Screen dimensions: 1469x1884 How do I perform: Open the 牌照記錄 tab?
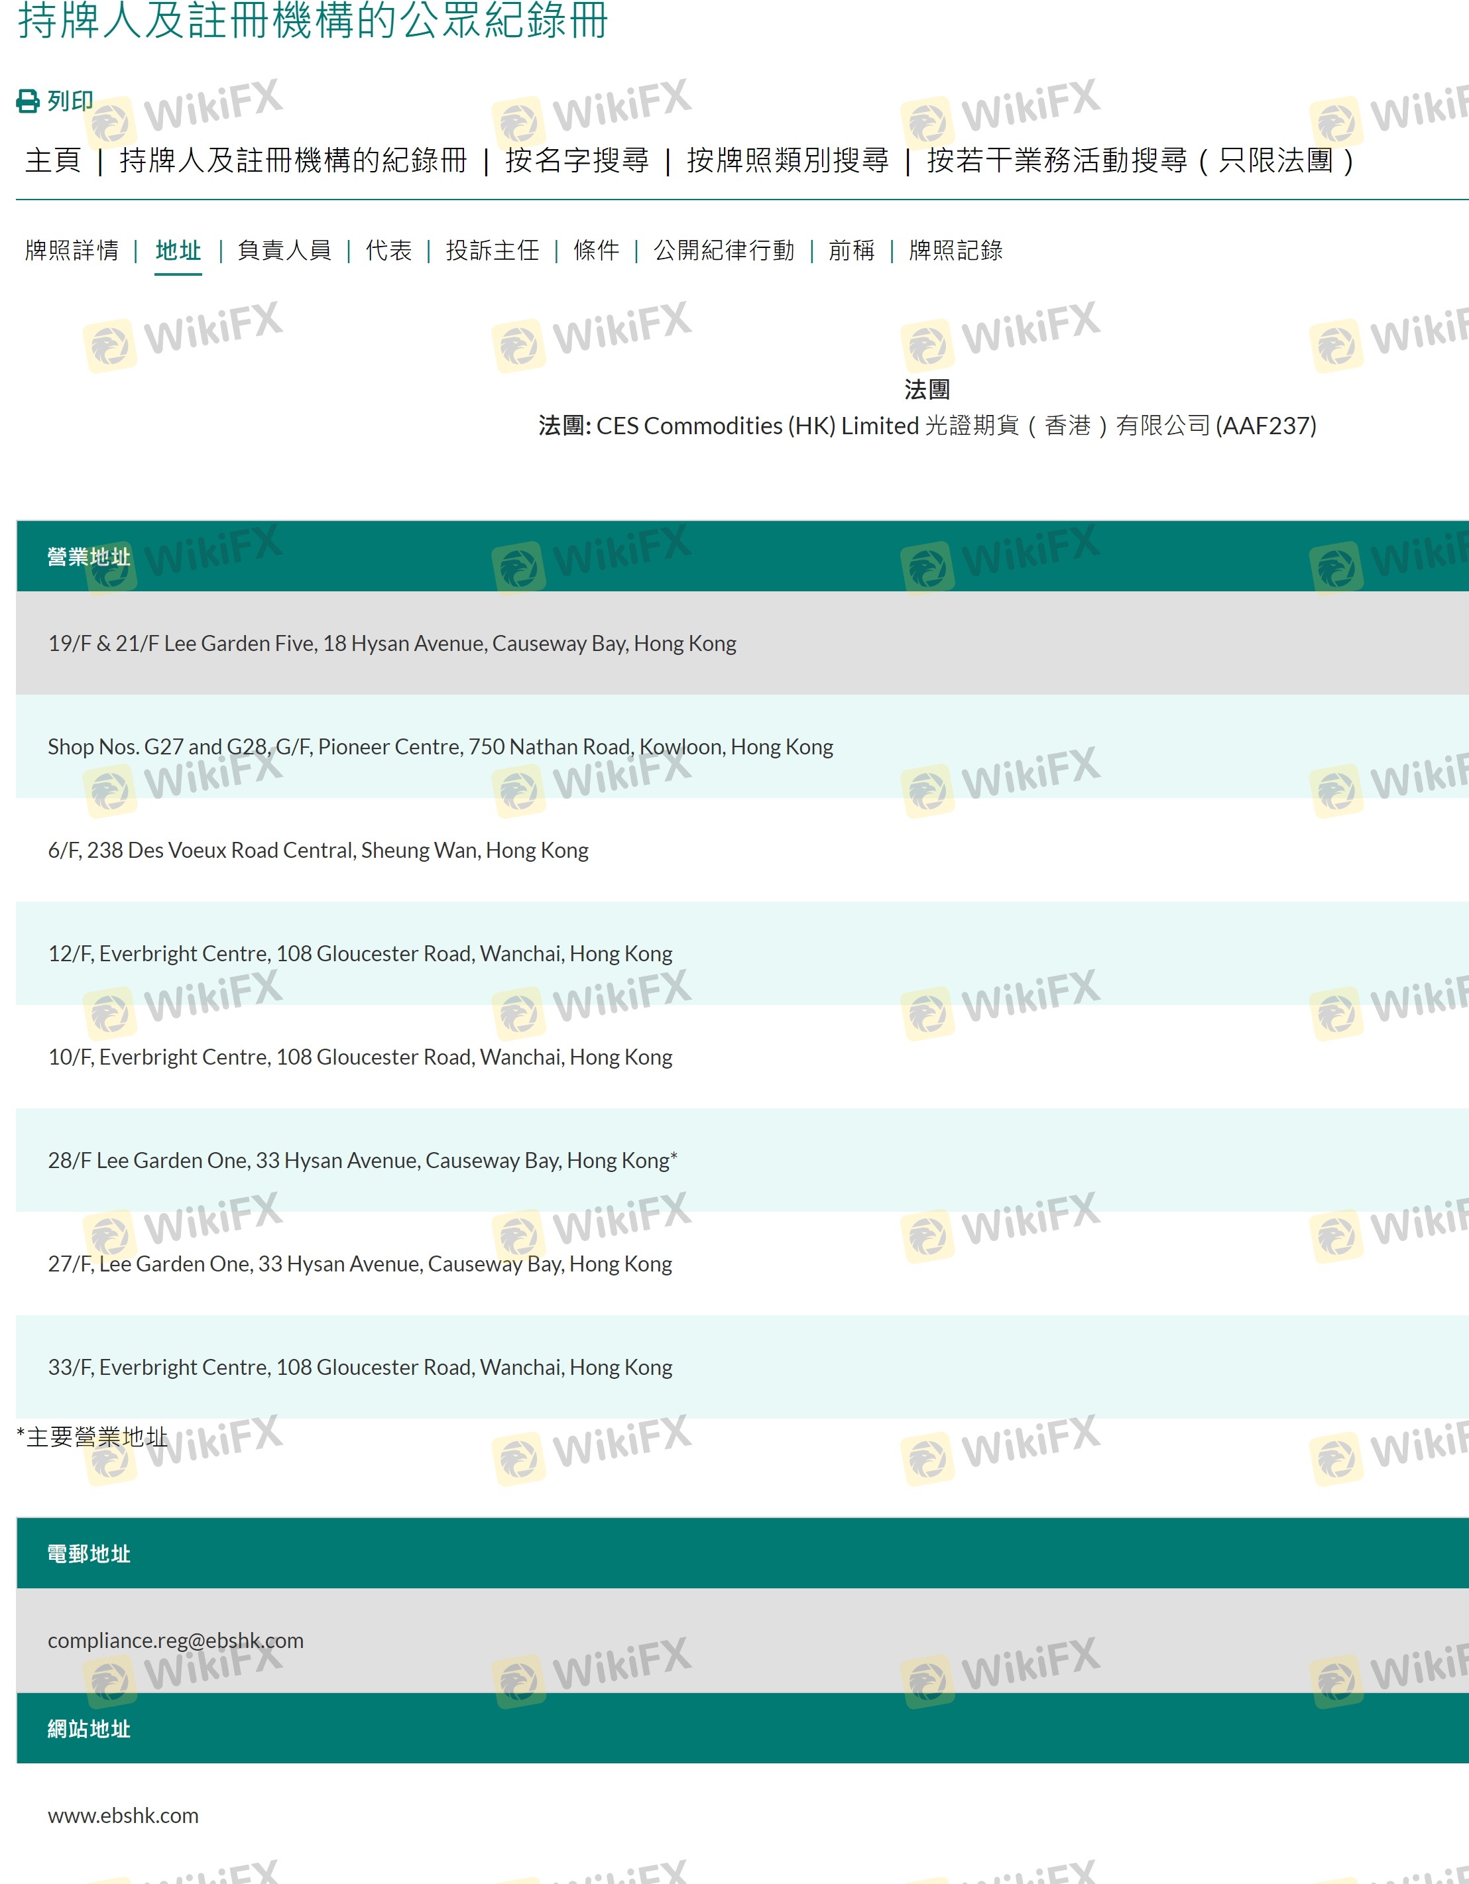click(956, 250)
